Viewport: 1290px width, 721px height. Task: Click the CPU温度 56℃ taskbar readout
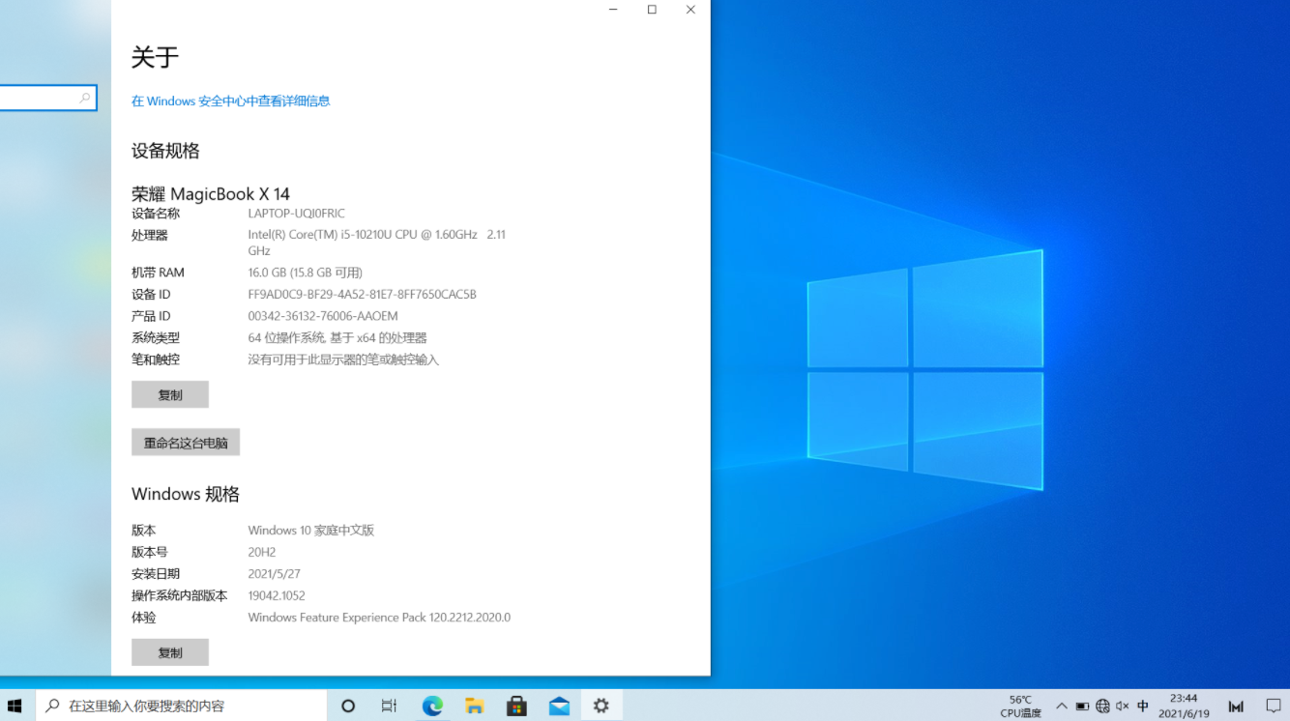[1020, 707]
